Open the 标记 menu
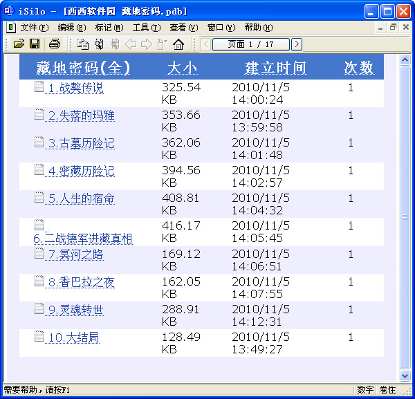Image resolution: width=415 pixels, height=399 pixels. tap(109, 28)
